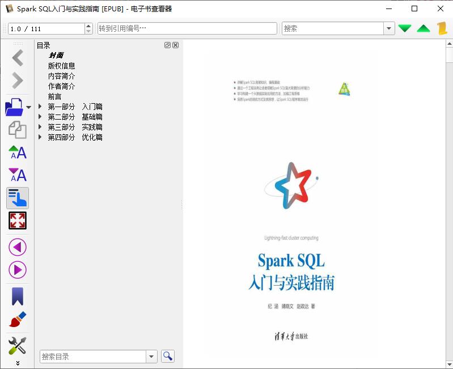Select the 封面 entry in contents
Screen dimensions: 453x369
point(56,55)
